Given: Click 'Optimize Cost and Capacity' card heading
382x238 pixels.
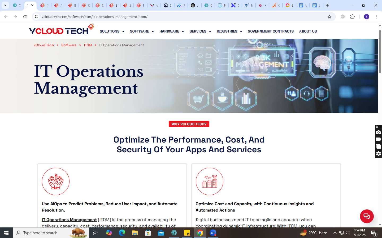Looking at the screenshot, I should point(255,207).
